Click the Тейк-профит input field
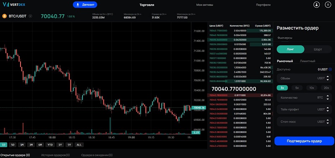Screen dimensions: 335x158 pyautogui.click(x=304, y=110)
